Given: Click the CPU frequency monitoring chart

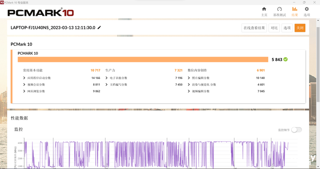Looking at the screenshot, I should [x=156, y=154].
